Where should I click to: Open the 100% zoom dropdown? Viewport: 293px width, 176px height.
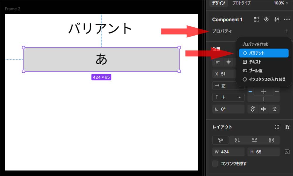(x=281, y=3)
